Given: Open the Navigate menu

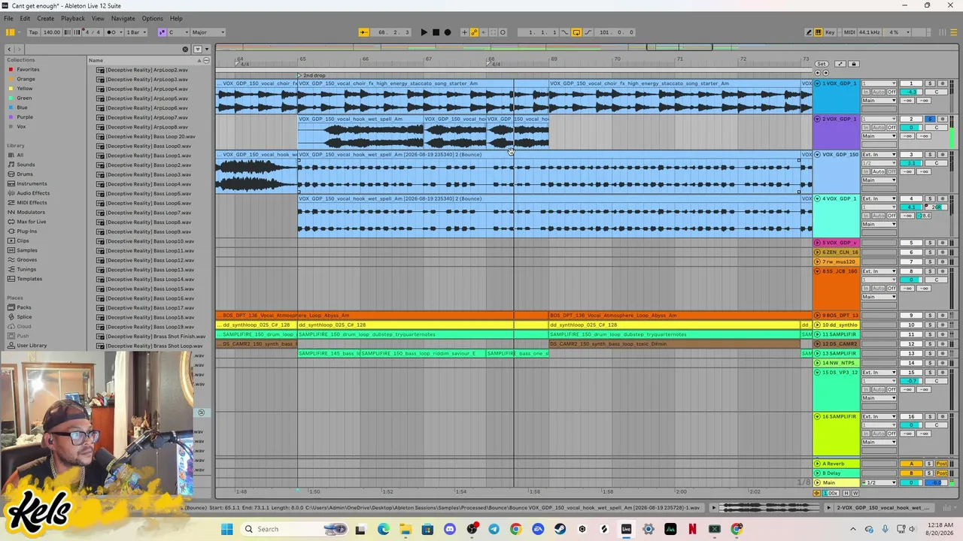Looking at the screenshot, I should coord(123,19).
